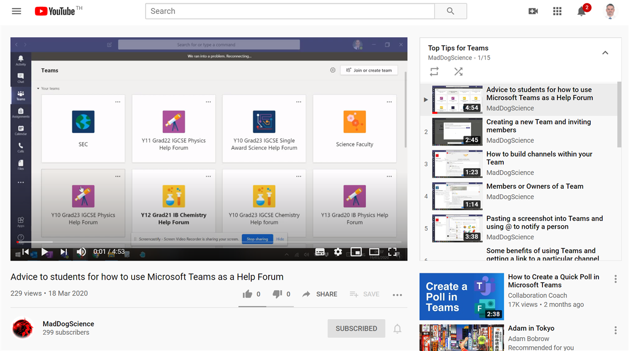Switch to miniplayer mode
The width and height of the screenshot is (629, 351).
pyautogui.click(x=356, y=252)
